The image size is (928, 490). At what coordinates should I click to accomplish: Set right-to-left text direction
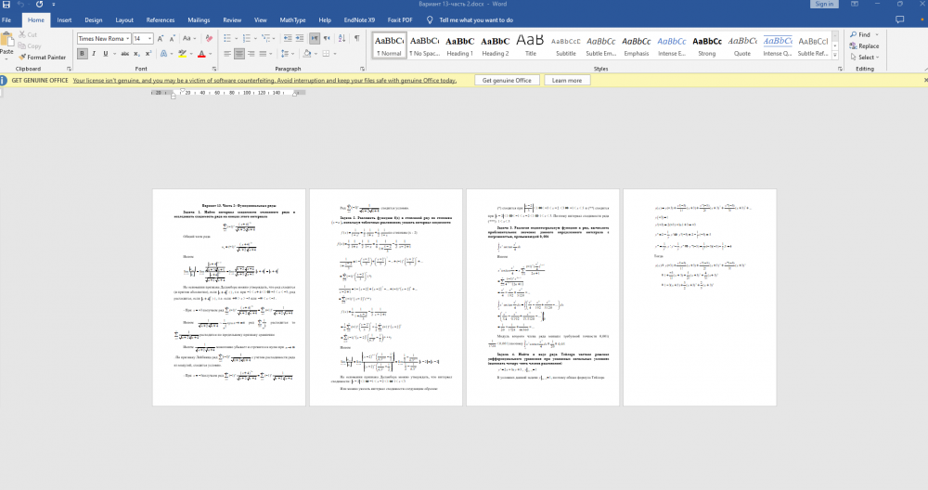(328, 38)
